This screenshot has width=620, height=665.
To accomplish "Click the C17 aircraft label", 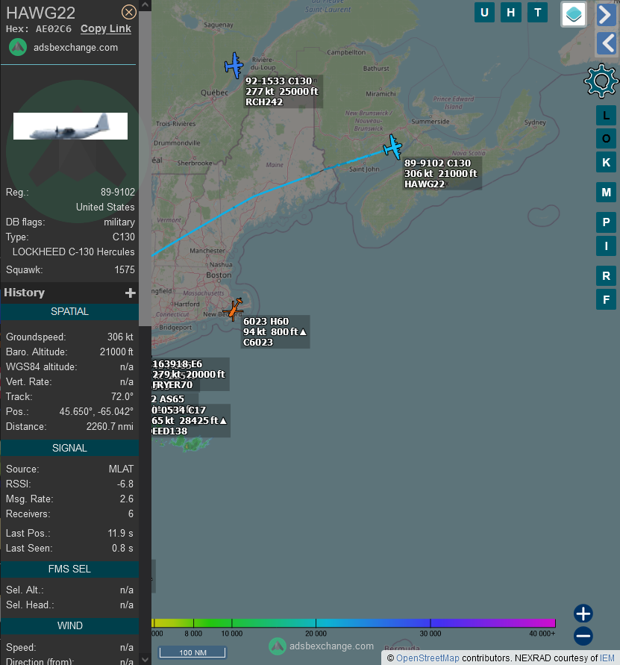I will coord(191,421).
